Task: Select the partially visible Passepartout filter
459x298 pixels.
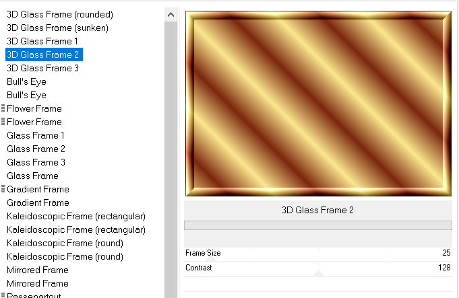Action: click(34, 295)
